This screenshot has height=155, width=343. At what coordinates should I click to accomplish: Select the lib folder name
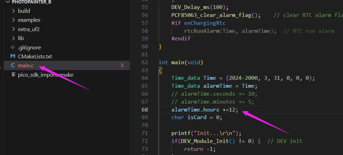click(21, 38)
